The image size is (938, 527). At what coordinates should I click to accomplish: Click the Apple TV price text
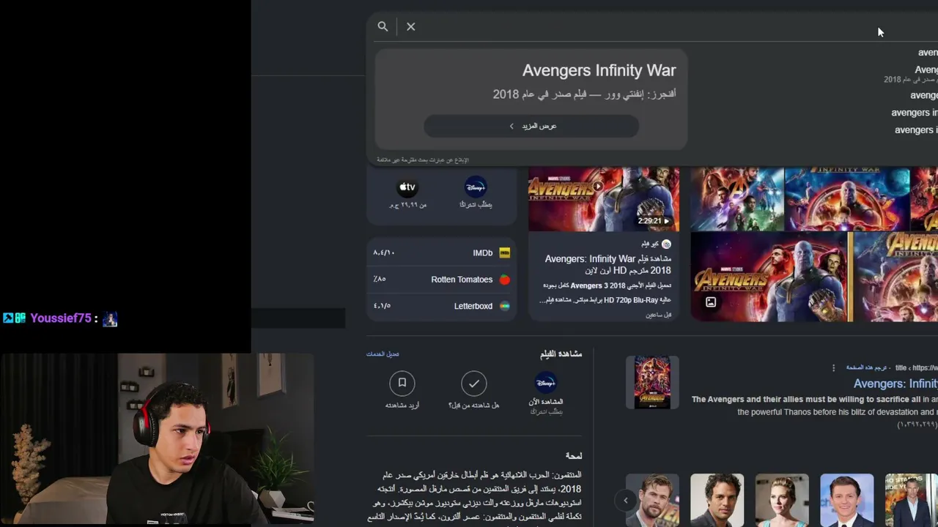407,205
